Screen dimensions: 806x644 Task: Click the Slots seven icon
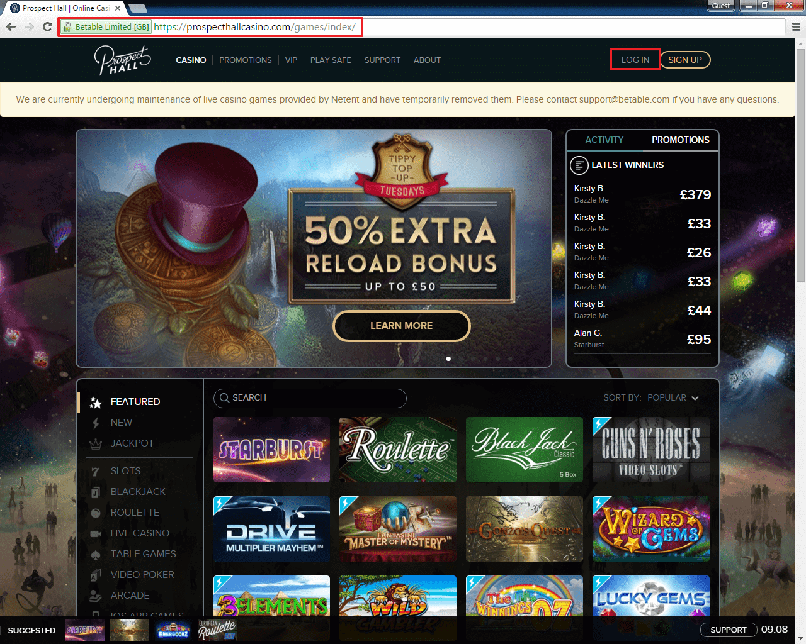point(96,472)
